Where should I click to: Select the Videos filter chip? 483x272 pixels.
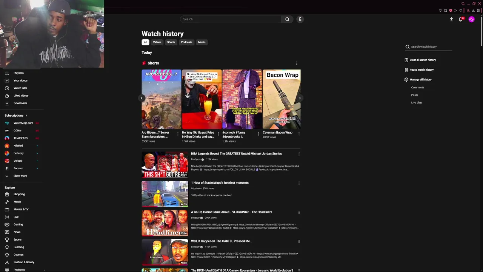(x=157, y=42)
